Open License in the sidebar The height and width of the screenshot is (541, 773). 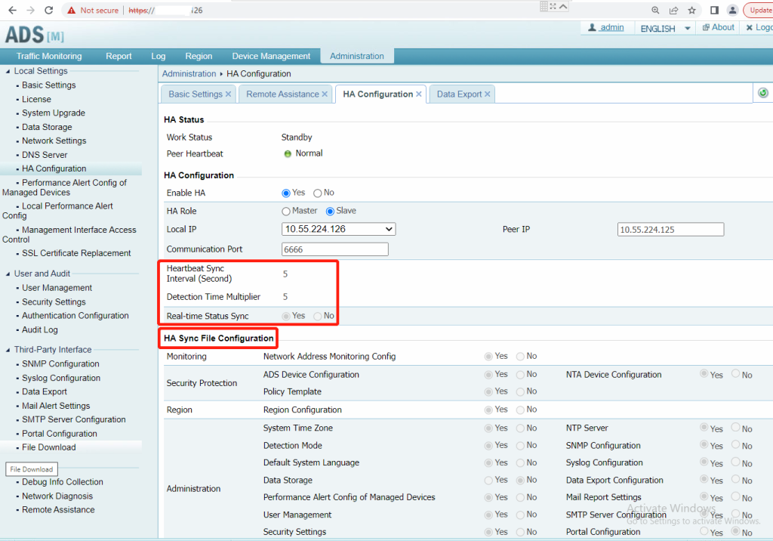tap(36, 99)
